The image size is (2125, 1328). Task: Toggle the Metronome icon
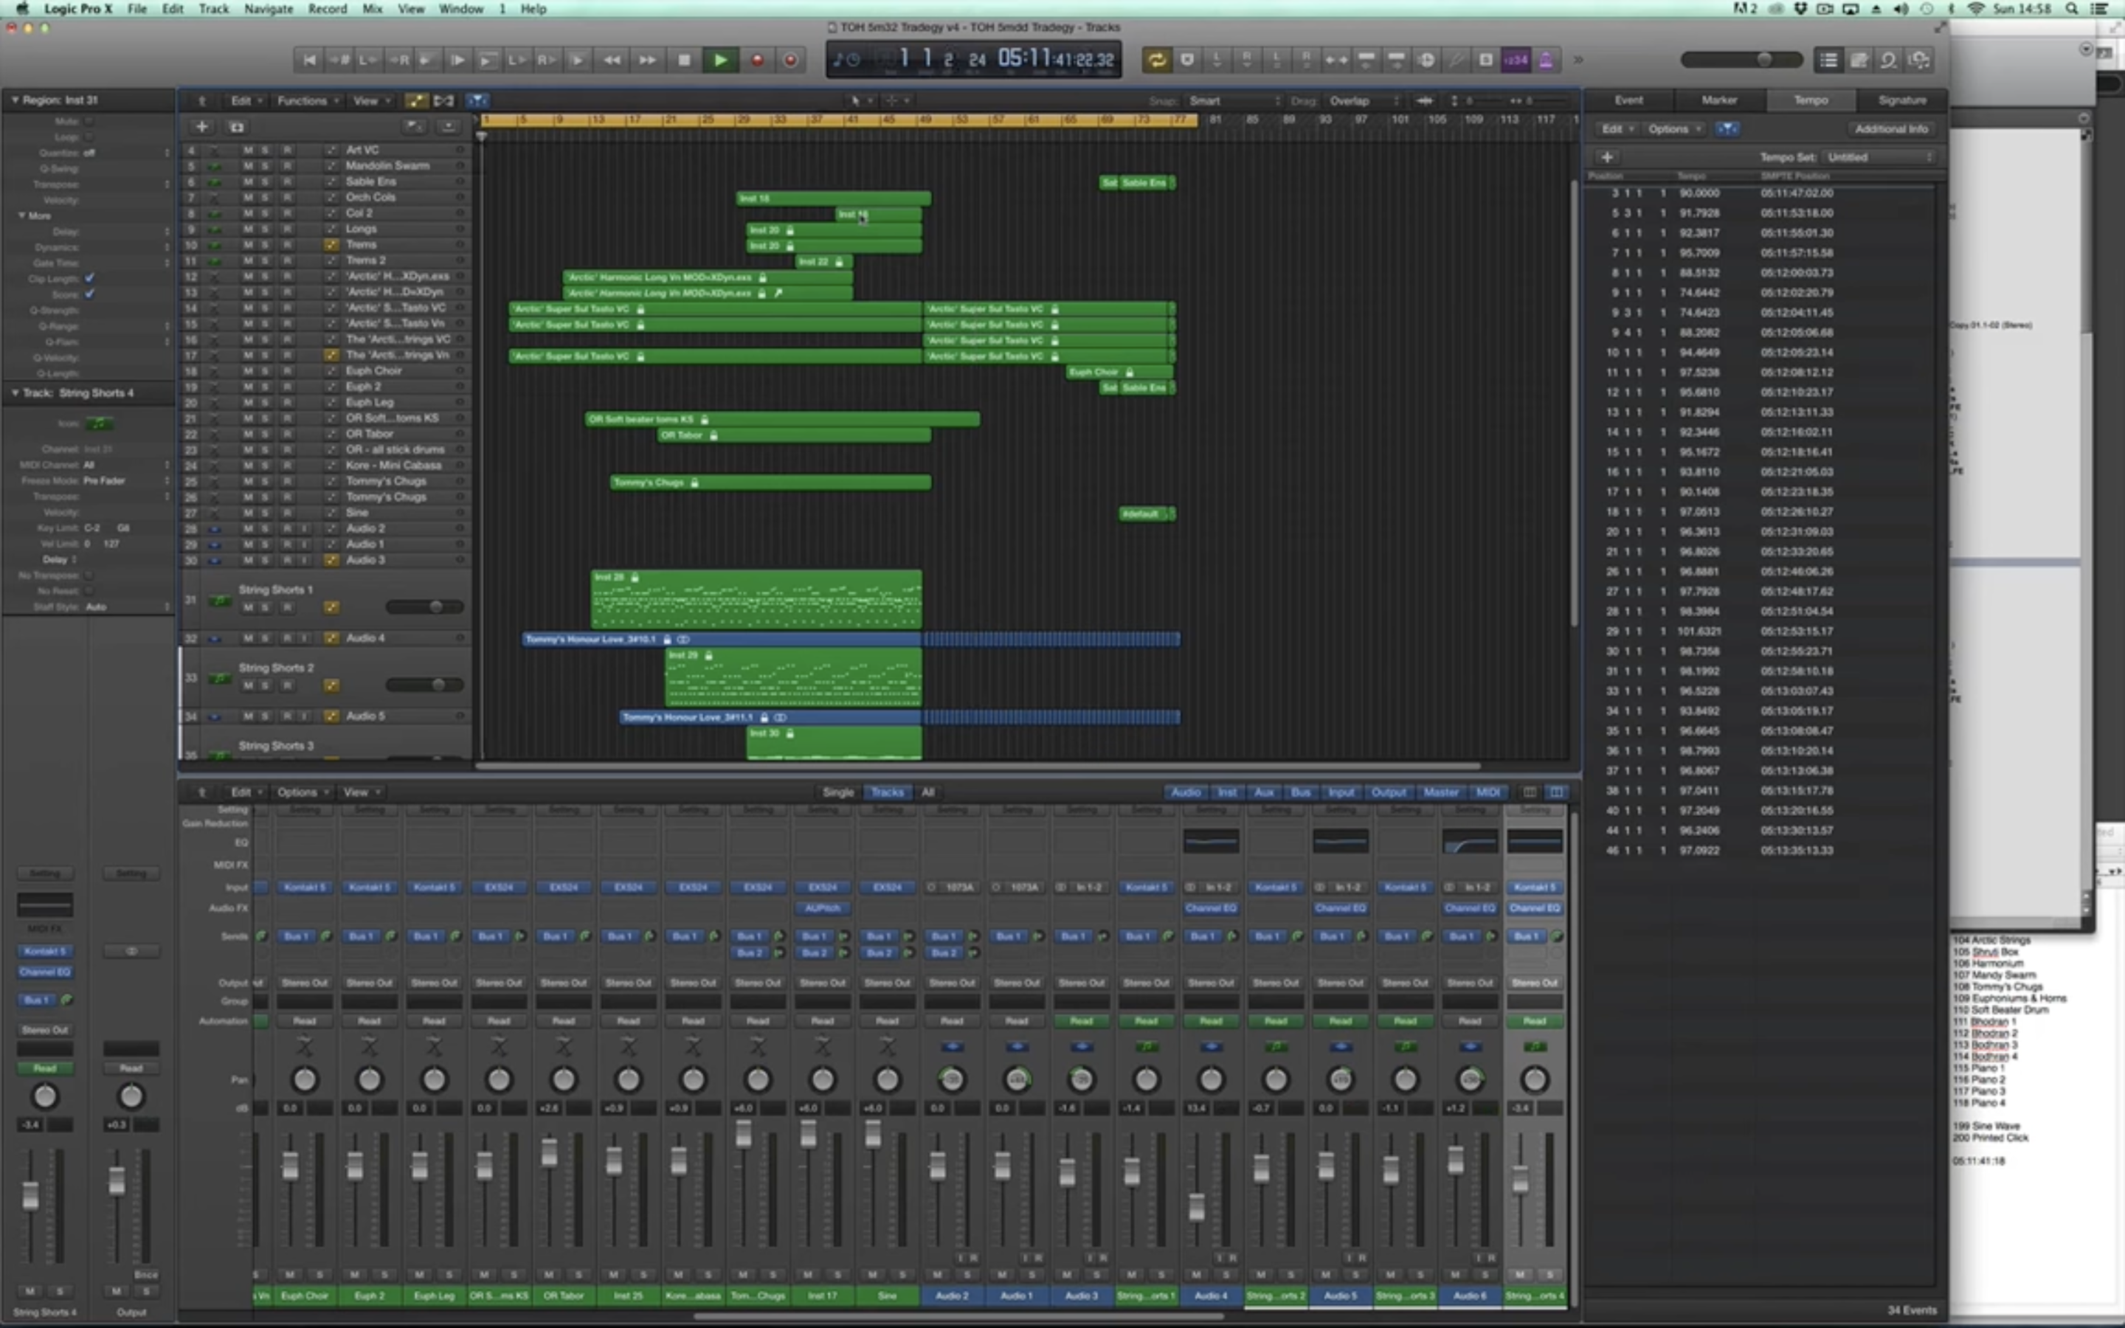[1547, 60]
